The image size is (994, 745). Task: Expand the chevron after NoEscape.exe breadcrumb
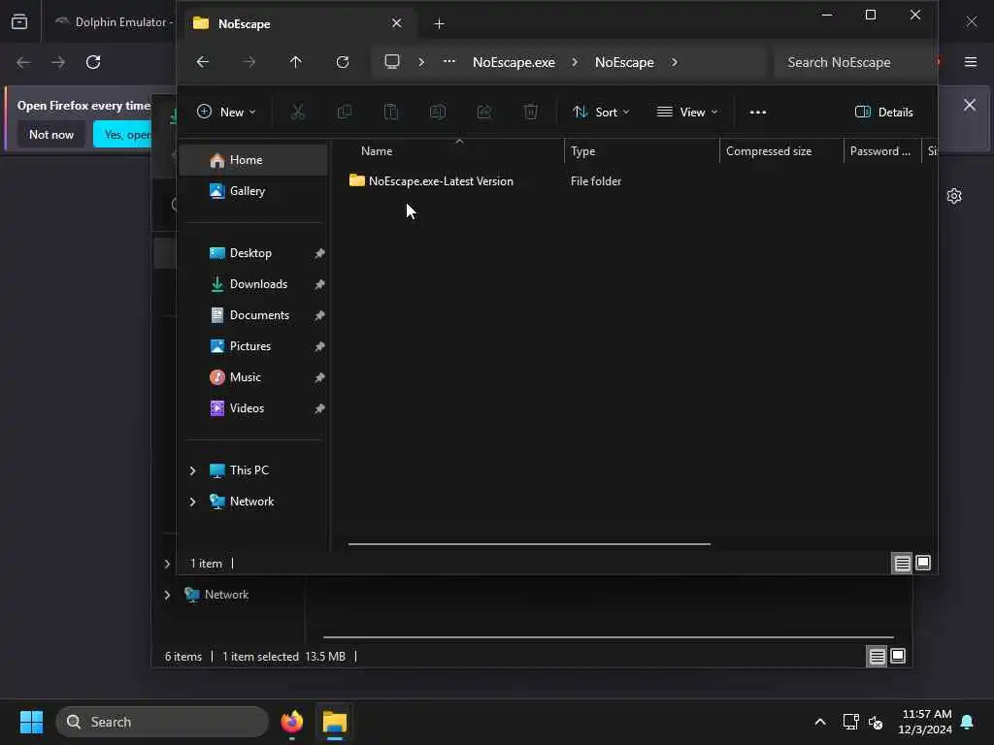tap(575, 62)
